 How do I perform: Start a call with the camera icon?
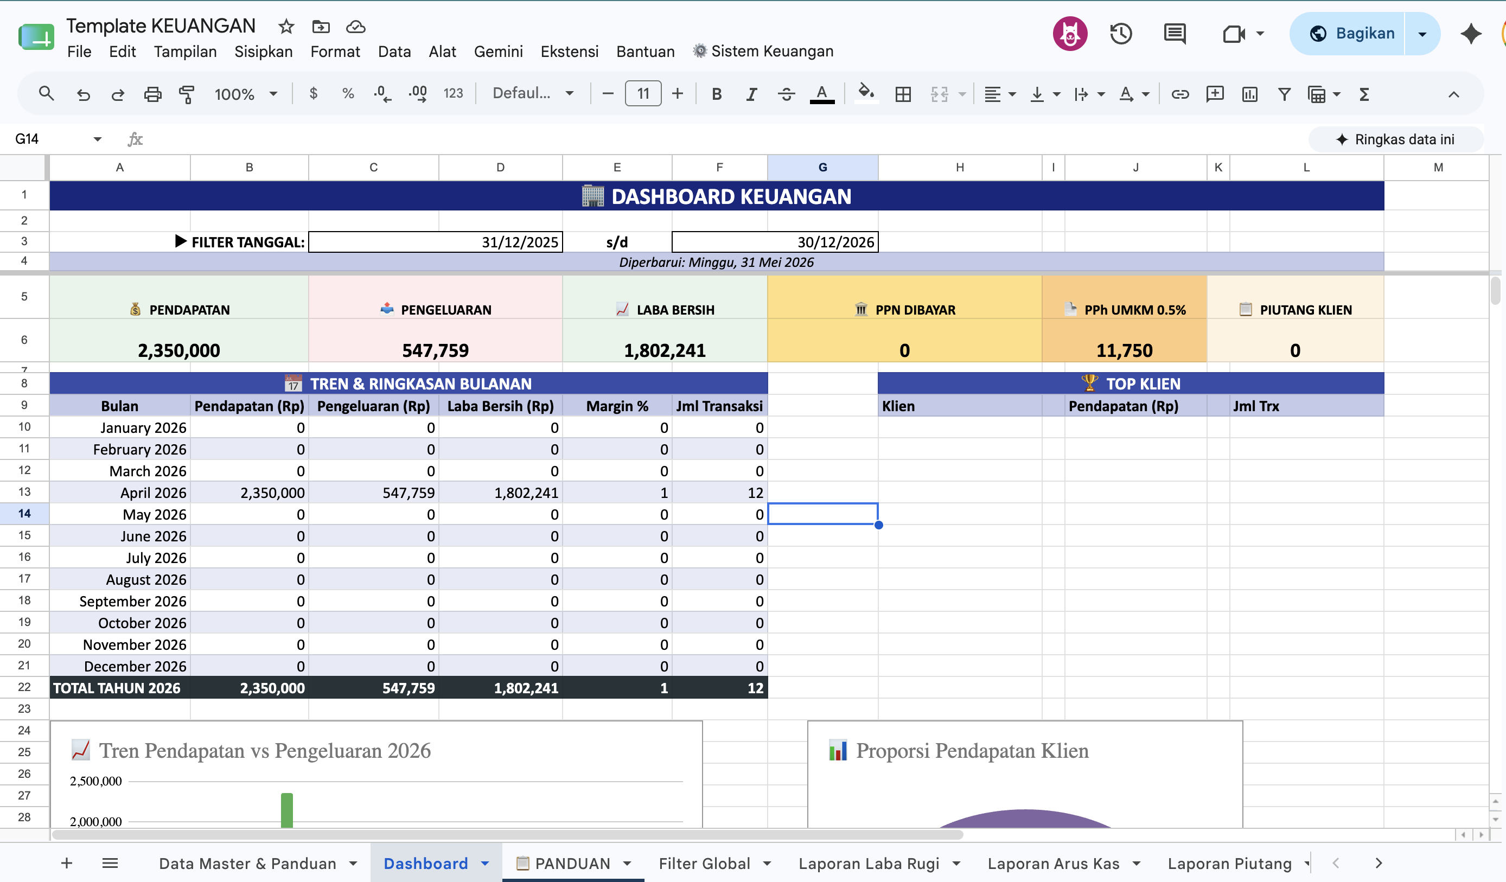pyautogui.click(x=1234, y=34)
